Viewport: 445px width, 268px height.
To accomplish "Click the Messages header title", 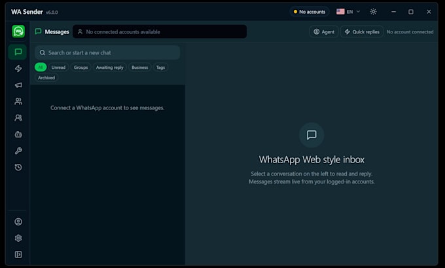I will pos(57,32).
